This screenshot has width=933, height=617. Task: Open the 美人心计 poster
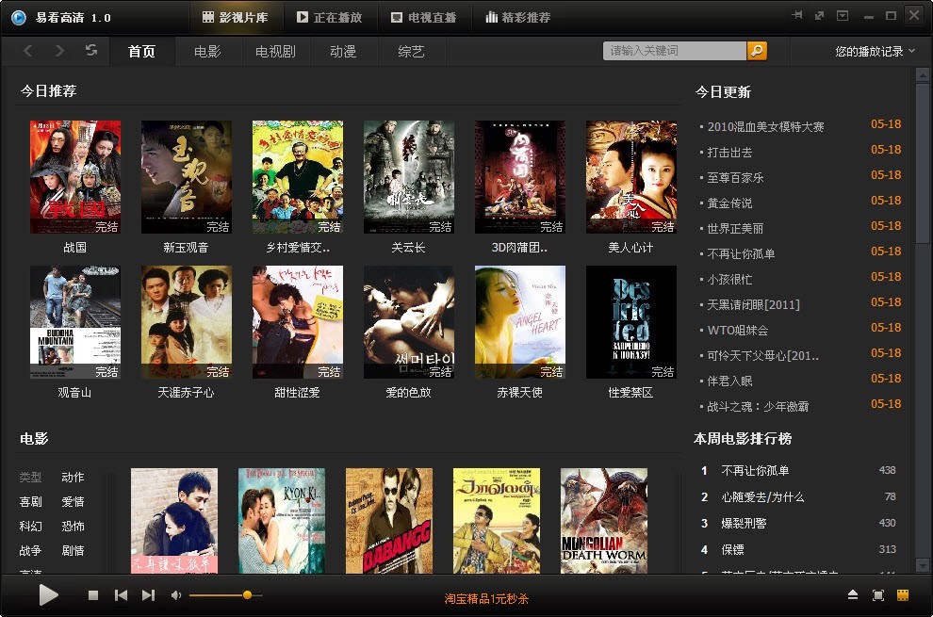coord(631,177)
